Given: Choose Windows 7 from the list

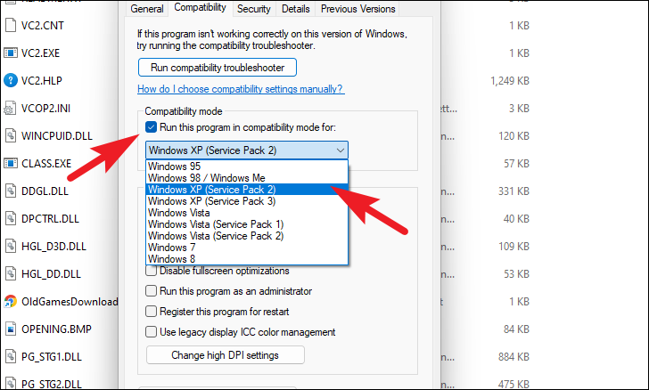Looking at the screenshot, I should pyautogui.click(x=247, y=248).
